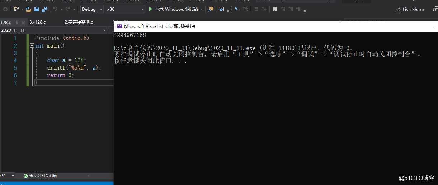Image resolution: width=438 pixels, height=185 pixels.
Task: Open the x86 platform dropdown
Action: pos(126,9)
